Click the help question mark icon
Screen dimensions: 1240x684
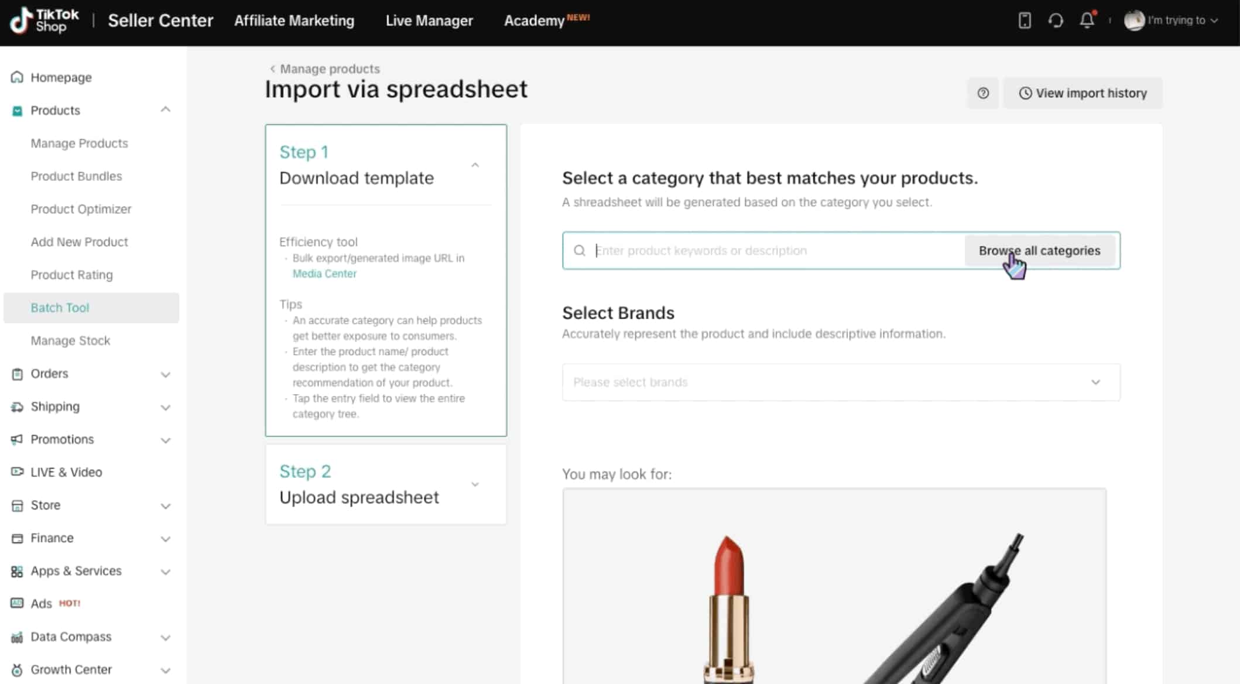pyautogui.click(x=983, y=93)
